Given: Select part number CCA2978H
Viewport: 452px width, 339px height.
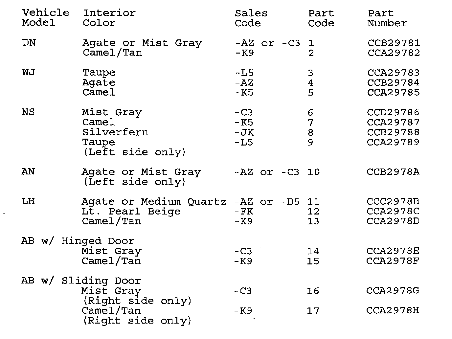Looking at the screenshot, I should point(393,310).
